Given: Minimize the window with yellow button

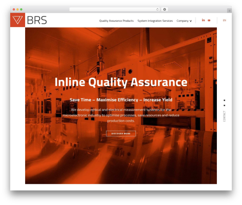Looking at the screenshot, I should click(17, 9).
